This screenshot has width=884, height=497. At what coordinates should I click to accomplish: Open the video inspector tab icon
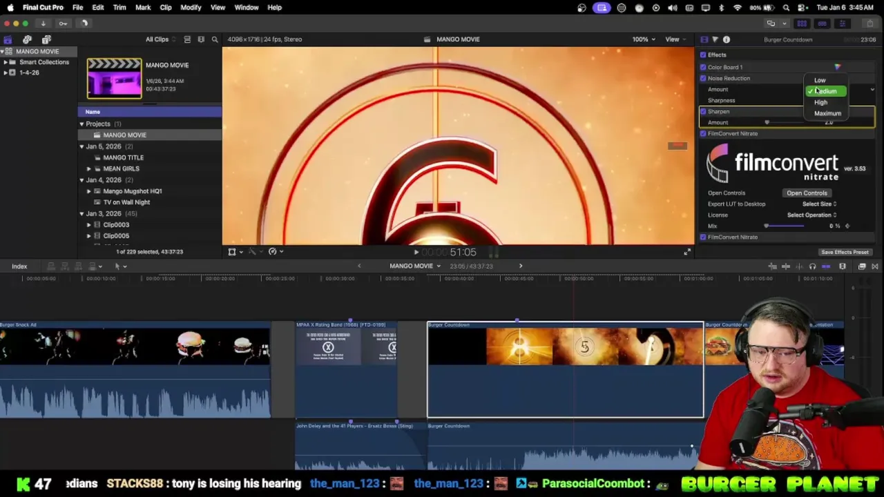click(704, 39)
